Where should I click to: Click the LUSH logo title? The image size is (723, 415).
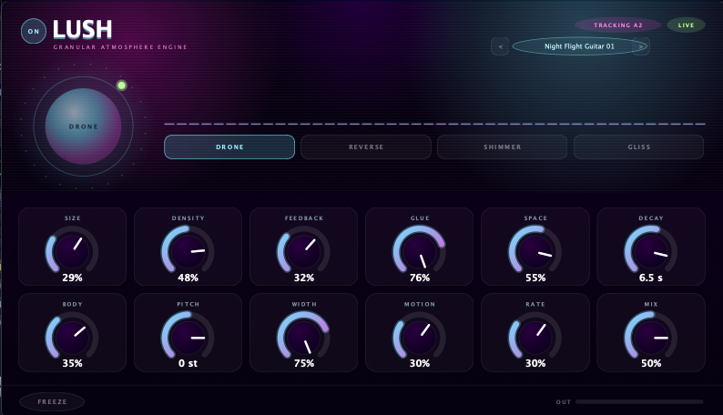click(x=83, y=30)
